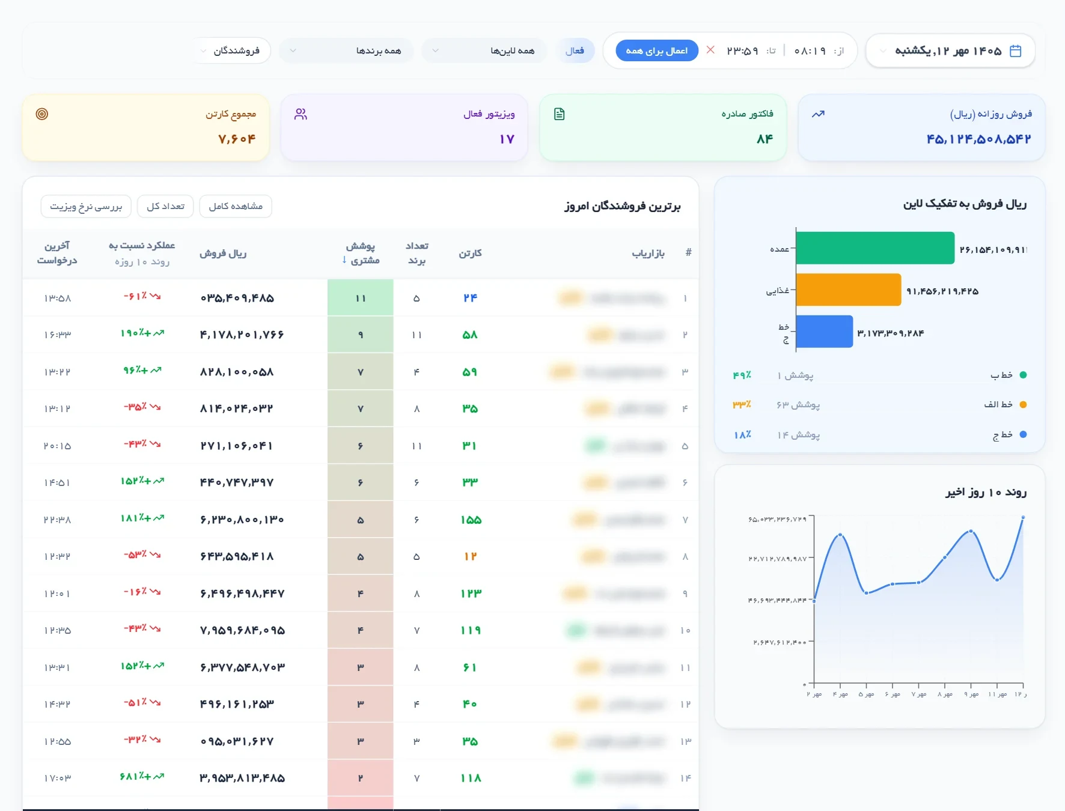Click the end time field showing ۲۳:۵۹
Viewport: 1065px width, 811px height.
[x=742, y=51]
